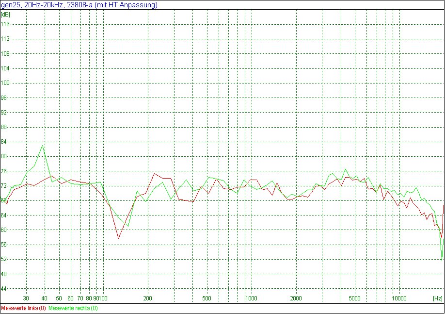Click the 30 Hz frequency label
Screen dimensions: 445x314
26,298
